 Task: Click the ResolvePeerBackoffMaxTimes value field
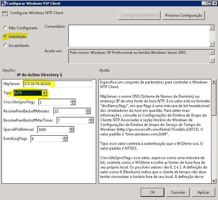point(73,120)
